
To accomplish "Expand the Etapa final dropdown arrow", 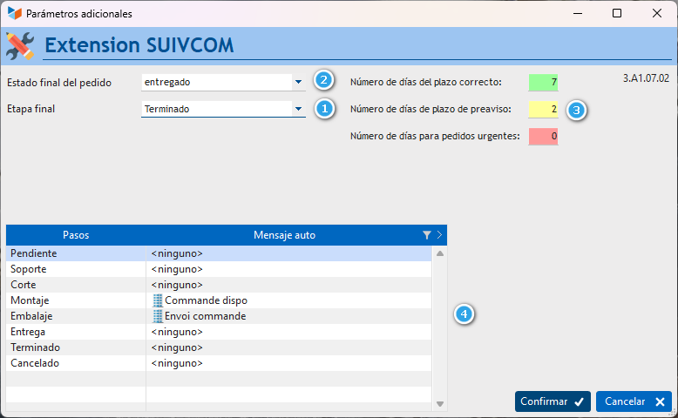I will [298, 109].
